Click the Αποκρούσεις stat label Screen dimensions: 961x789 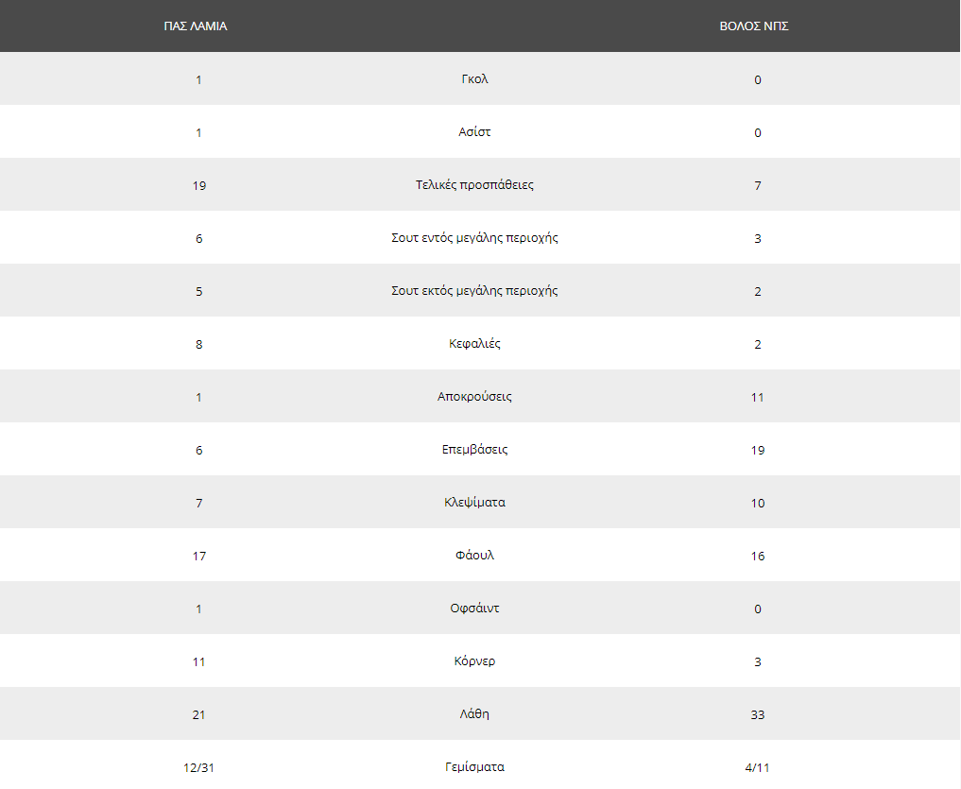tap(474, 397)
